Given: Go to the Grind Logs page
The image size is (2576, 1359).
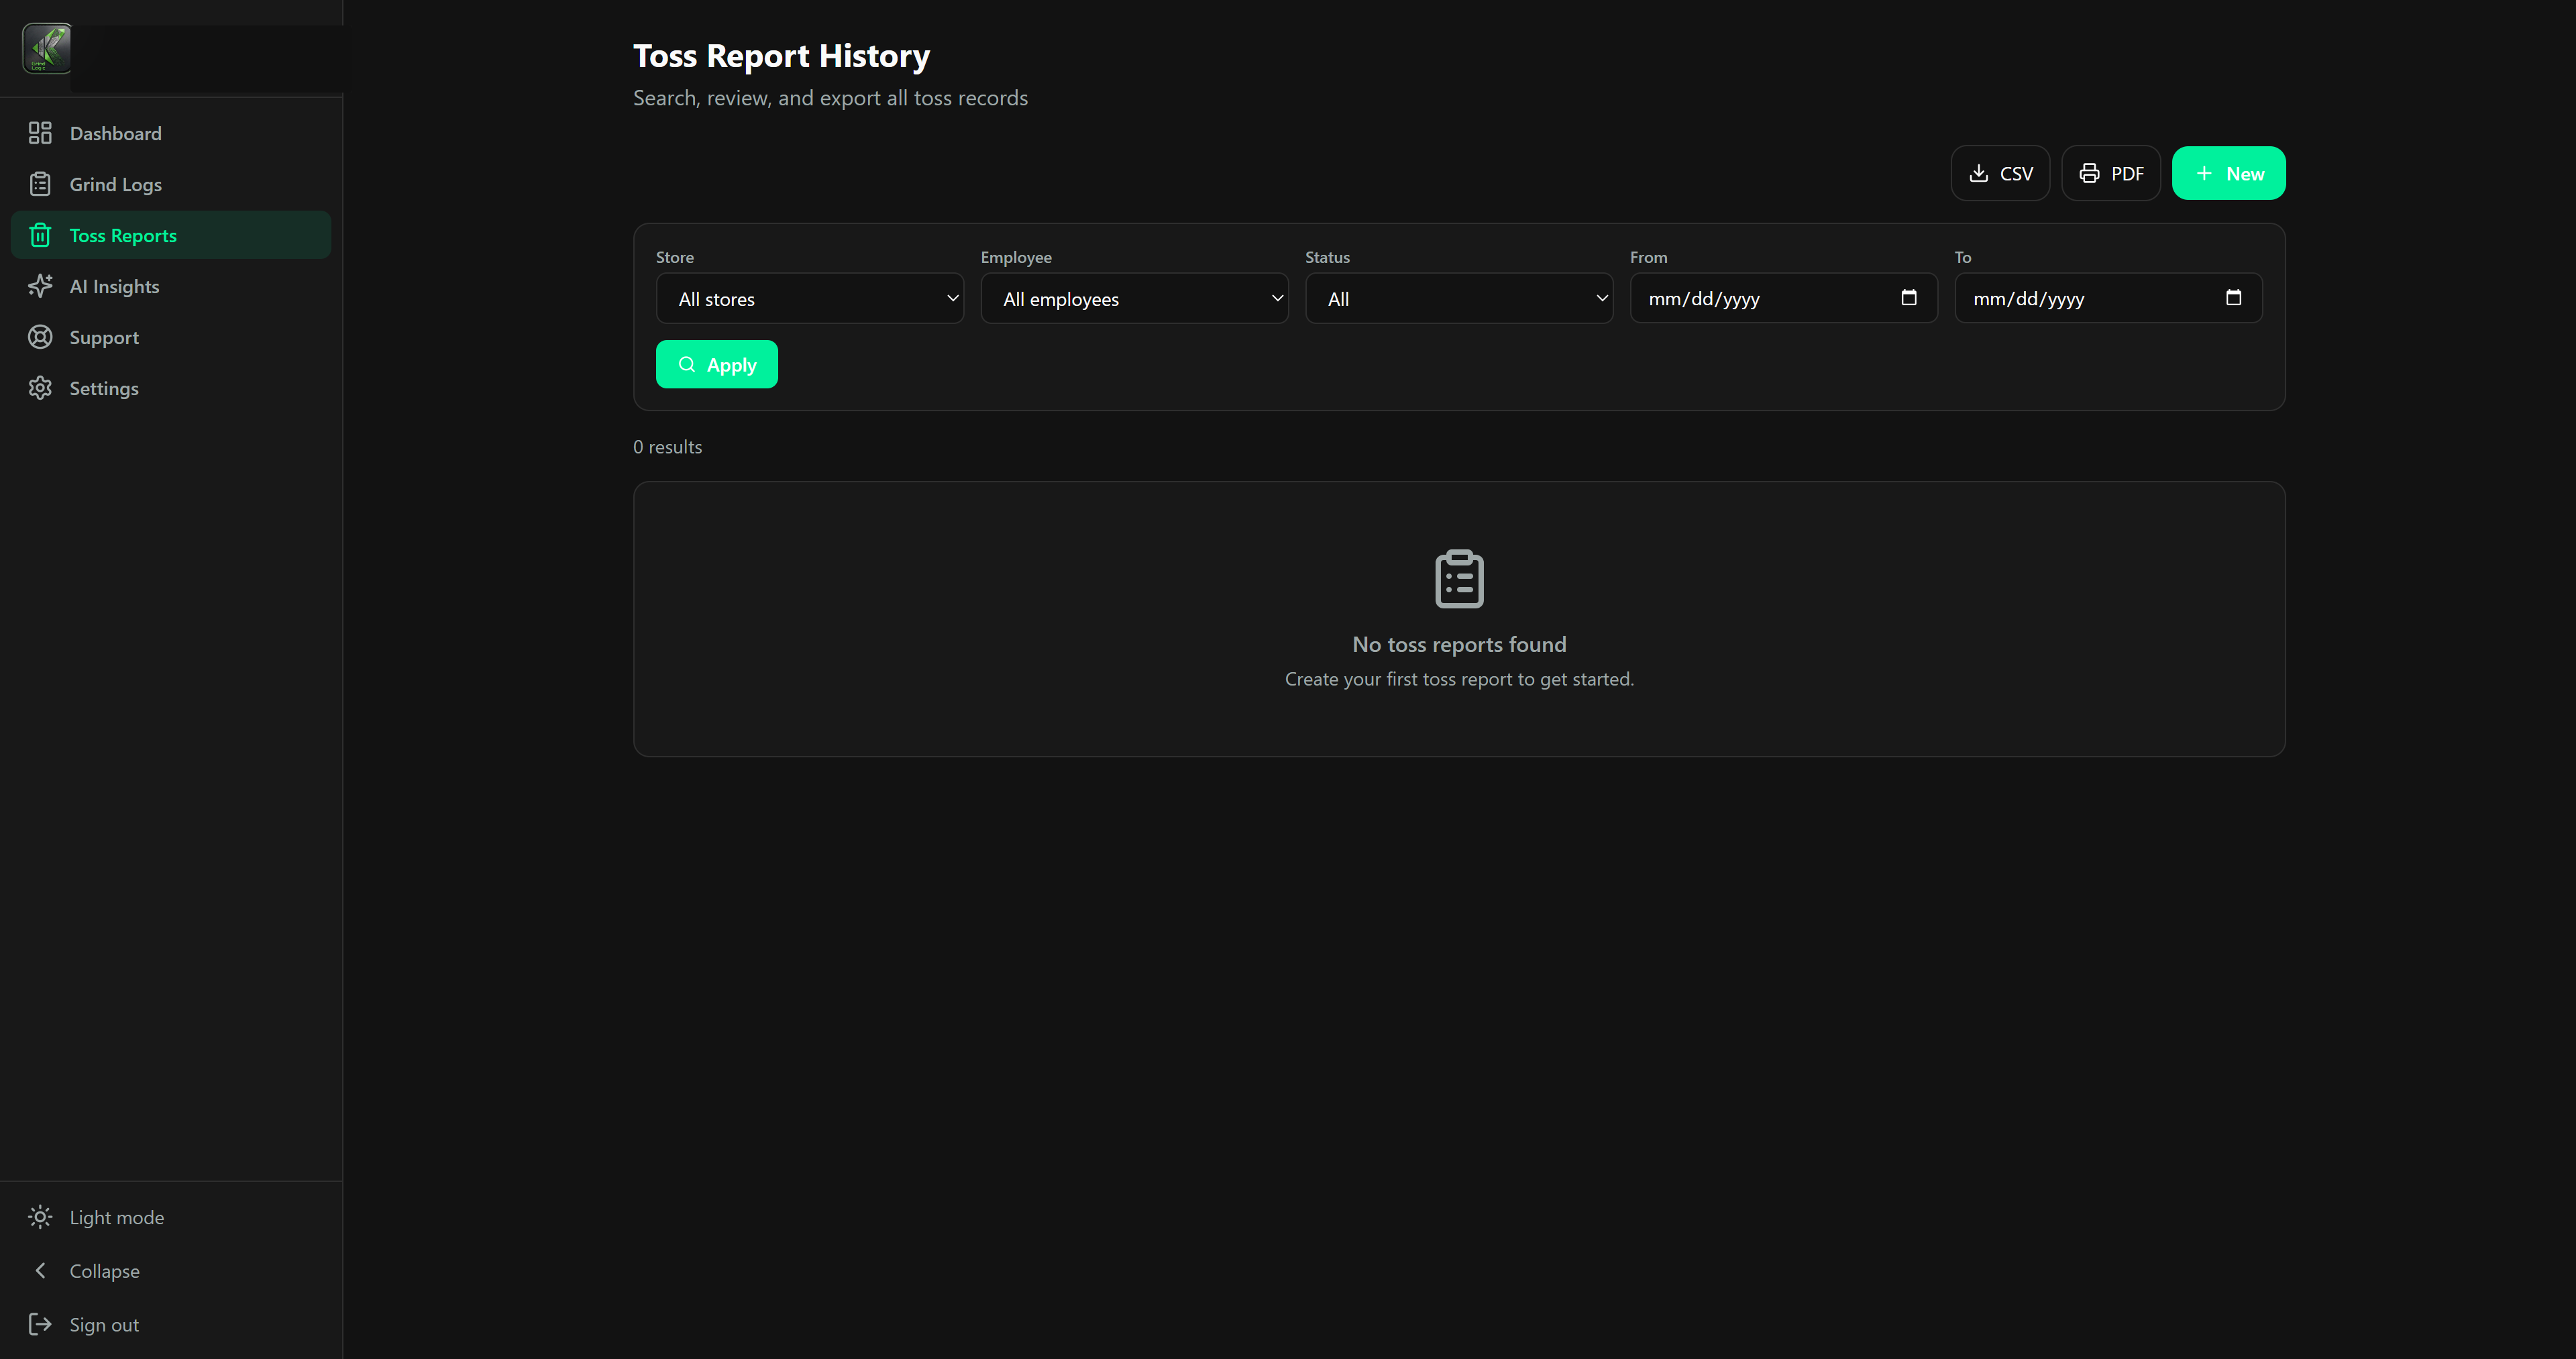Looking at the screenshot, I should click(x=171, y=184).
